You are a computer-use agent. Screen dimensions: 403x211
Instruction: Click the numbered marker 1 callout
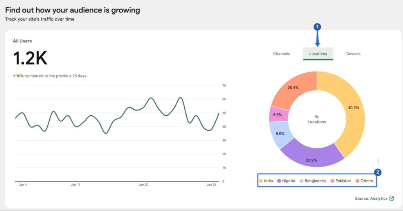click(x=317, y=27)
